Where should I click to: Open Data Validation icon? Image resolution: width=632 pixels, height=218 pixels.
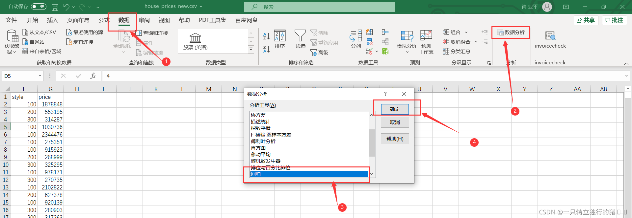369,51
